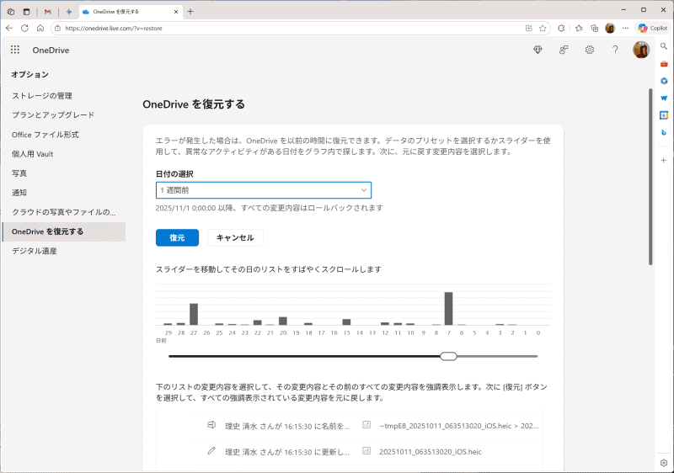Open OneDrive settings gear
674x473 pixels.
pos(589,50)
